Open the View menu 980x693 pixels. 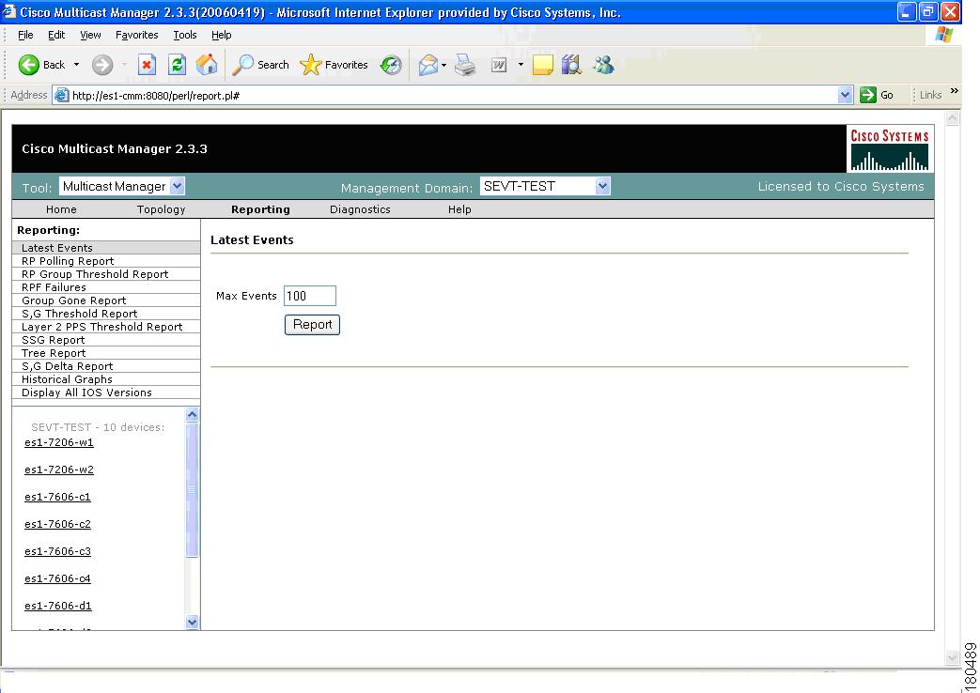coord(90,35)
